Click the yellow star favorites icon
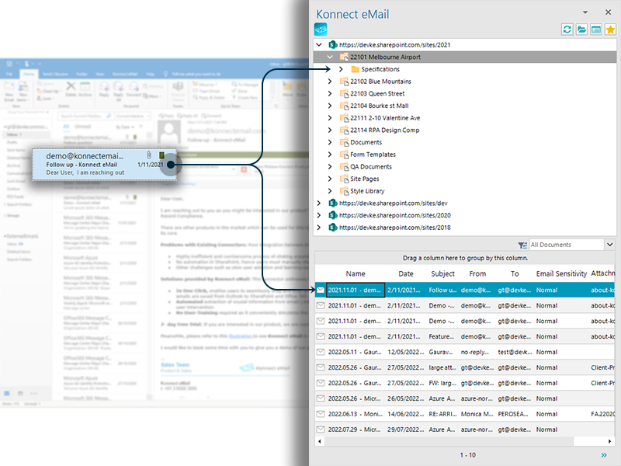Image resolution: width=621 pixels, height=466 pixels. pos(610,30)
